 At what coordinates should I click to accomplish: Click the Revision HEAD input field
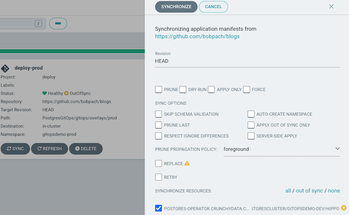(247, 61)
